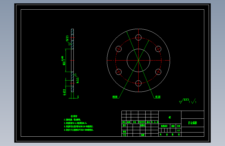The height and width of the screenshot is (146, 225).
Task: Click the scale value 1:3 in title block
Action: coord(179,130)
